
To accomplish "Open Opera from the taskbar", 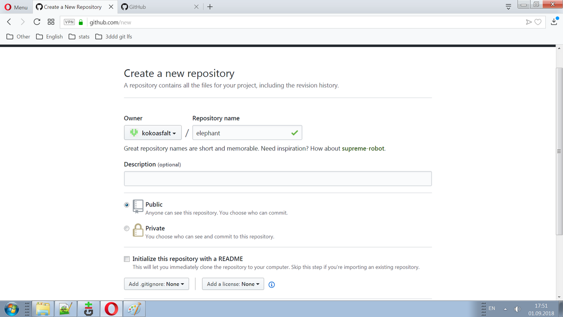I will [111, 309].
